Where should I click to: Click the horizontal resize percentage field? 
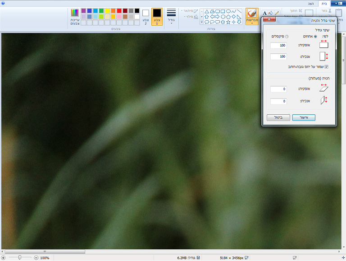pos(278,45)
